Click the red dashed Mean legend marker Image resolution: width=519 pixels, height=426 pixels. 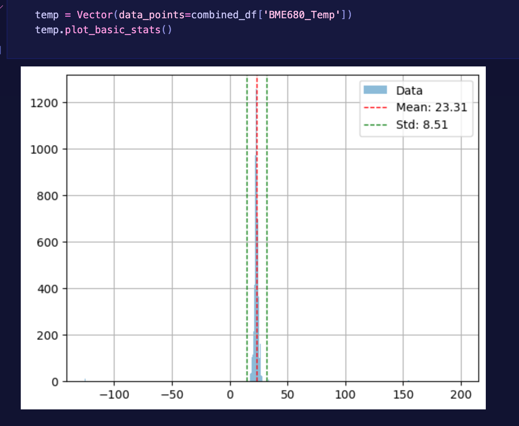375,108
